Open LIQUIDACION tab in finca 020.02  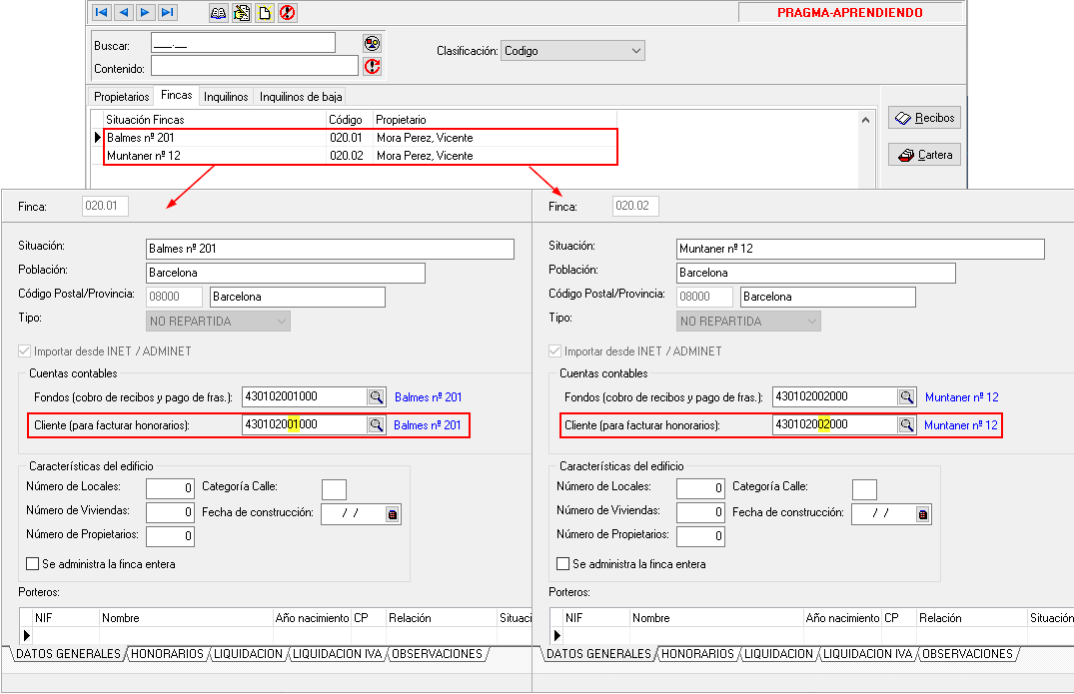click(x=779, y=654)
